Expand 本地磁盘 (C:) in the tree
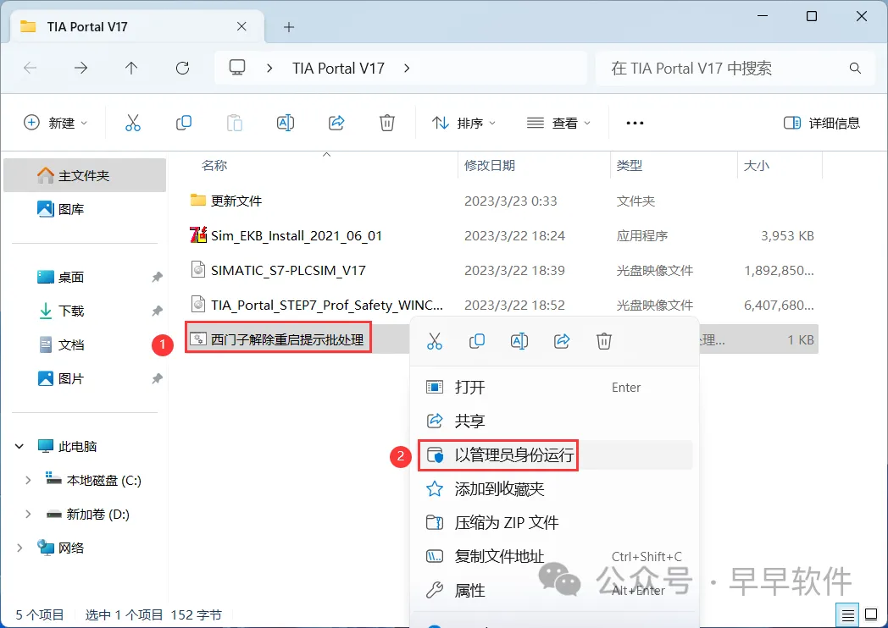 28,481
